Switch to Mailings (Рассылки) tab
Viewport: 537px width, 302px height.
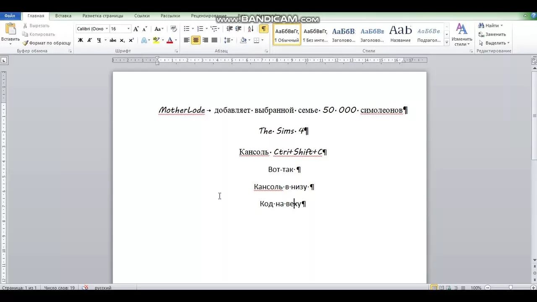[170, 16]
